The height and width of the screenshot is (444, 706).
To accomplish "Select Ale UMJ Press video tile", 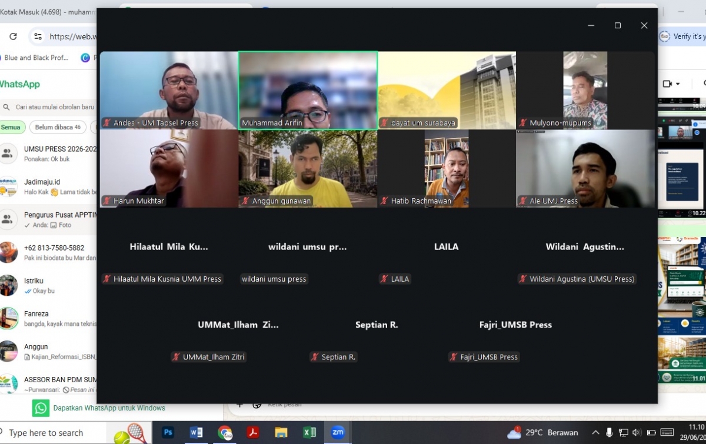I will click(585, 169).
